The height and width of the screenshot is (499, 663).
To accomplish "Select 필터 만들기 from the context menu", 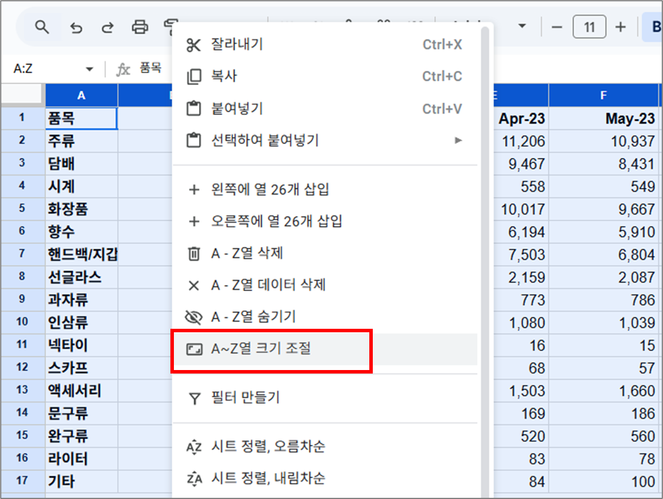I will (x=325, y=398).
